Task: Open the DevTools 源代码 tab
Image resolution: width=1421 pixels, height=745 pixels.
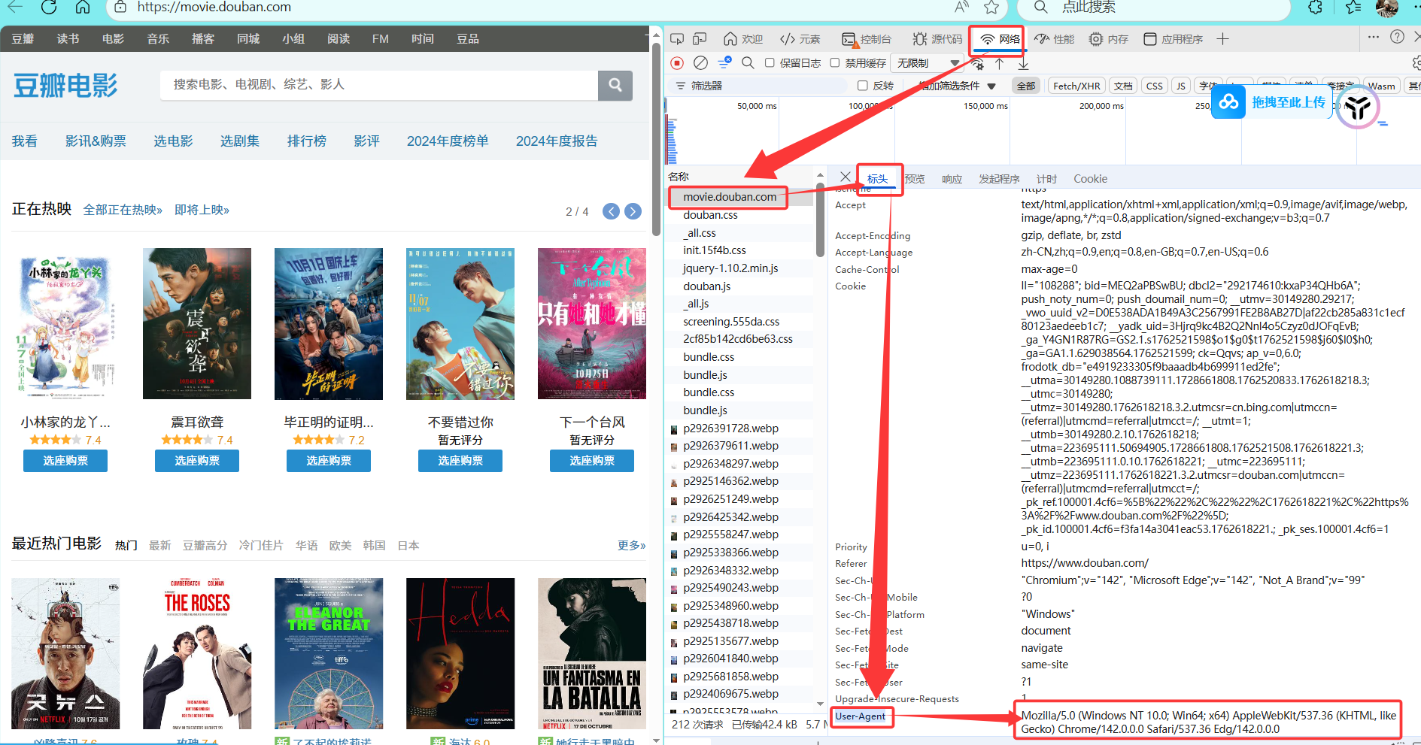Action: pos(937,39)
